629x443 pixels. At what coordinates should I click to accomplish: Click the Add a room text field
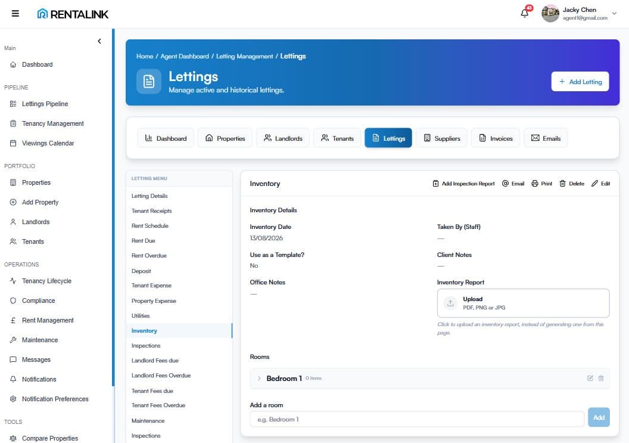click(417, 419)
